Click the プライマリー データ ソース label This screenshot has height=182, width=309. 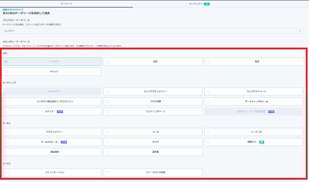pyautogui.click(x=16, y=20)
